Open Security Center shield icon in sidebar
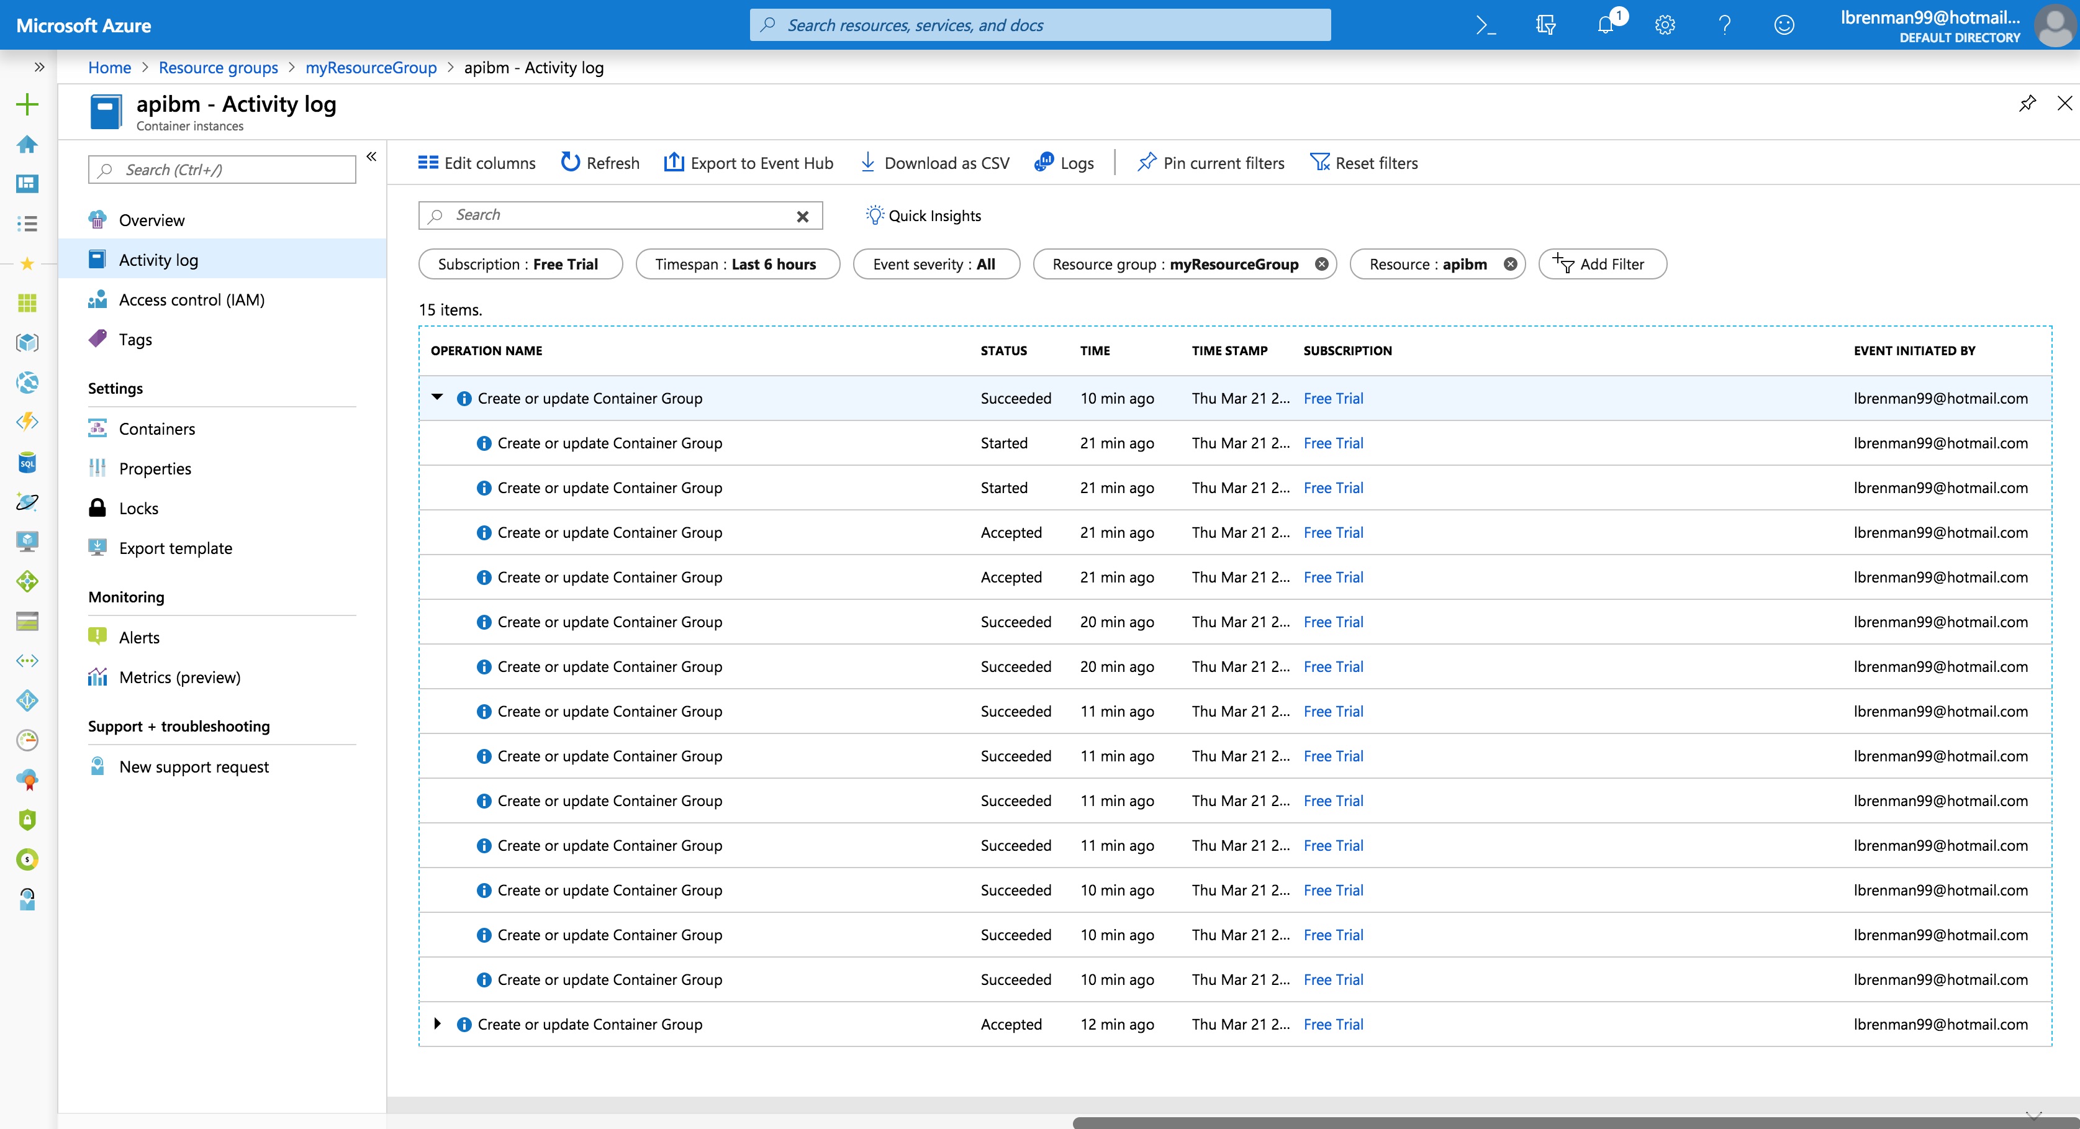 coord(27,820)
